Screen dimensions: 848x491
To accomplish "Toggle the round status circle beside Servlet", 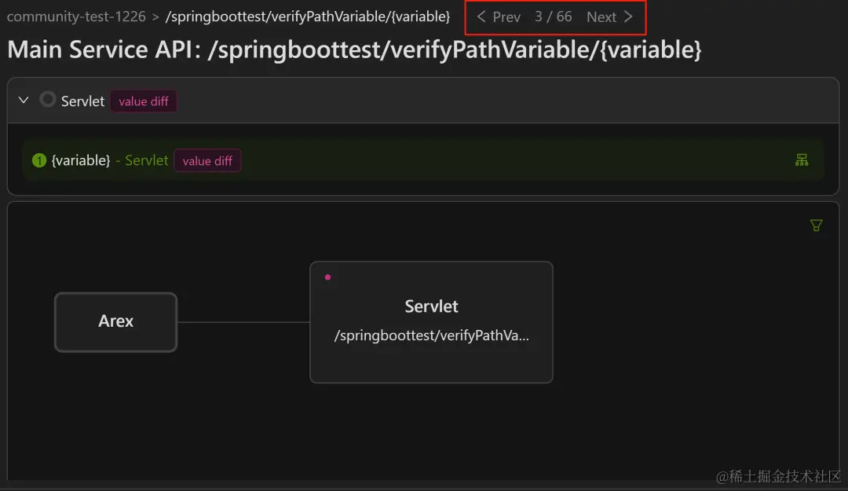I will point(48,100).
